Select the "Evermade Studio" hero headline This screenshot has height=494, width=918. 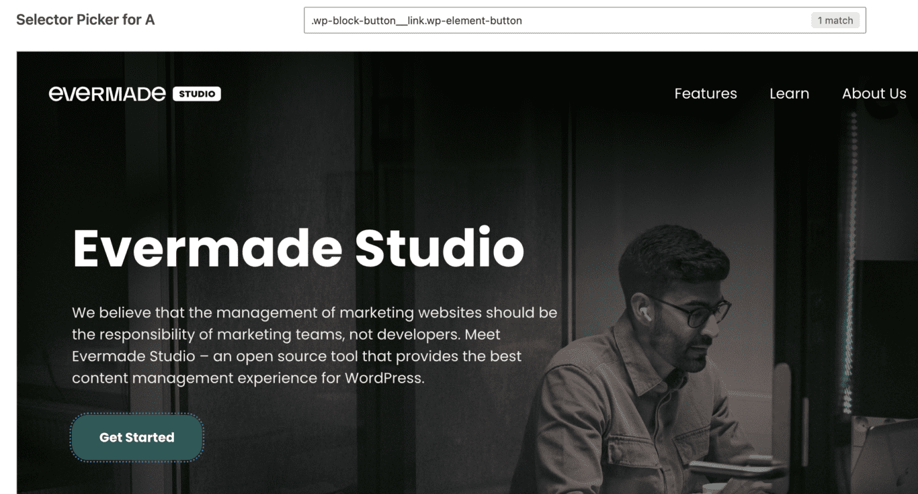point(298,248)
